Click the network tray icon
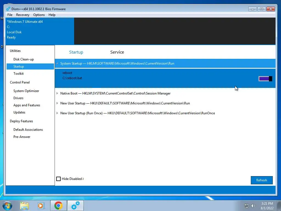 247,206
